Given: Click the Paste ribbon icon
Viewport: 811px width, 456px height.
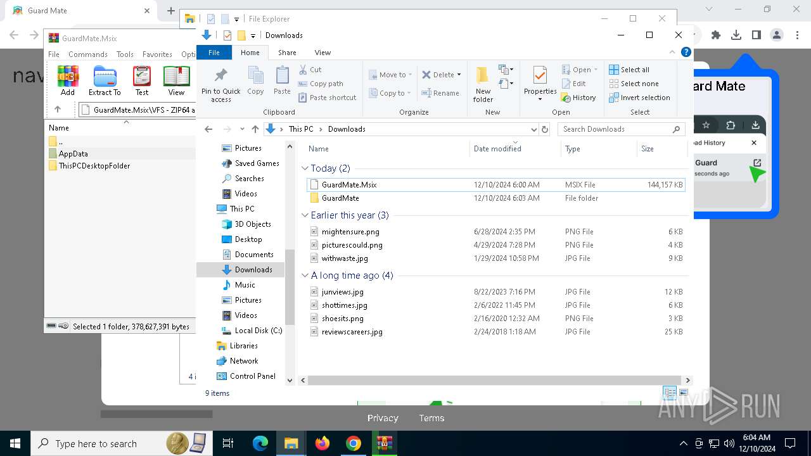Looking at the screenshot, I should 282,80.
